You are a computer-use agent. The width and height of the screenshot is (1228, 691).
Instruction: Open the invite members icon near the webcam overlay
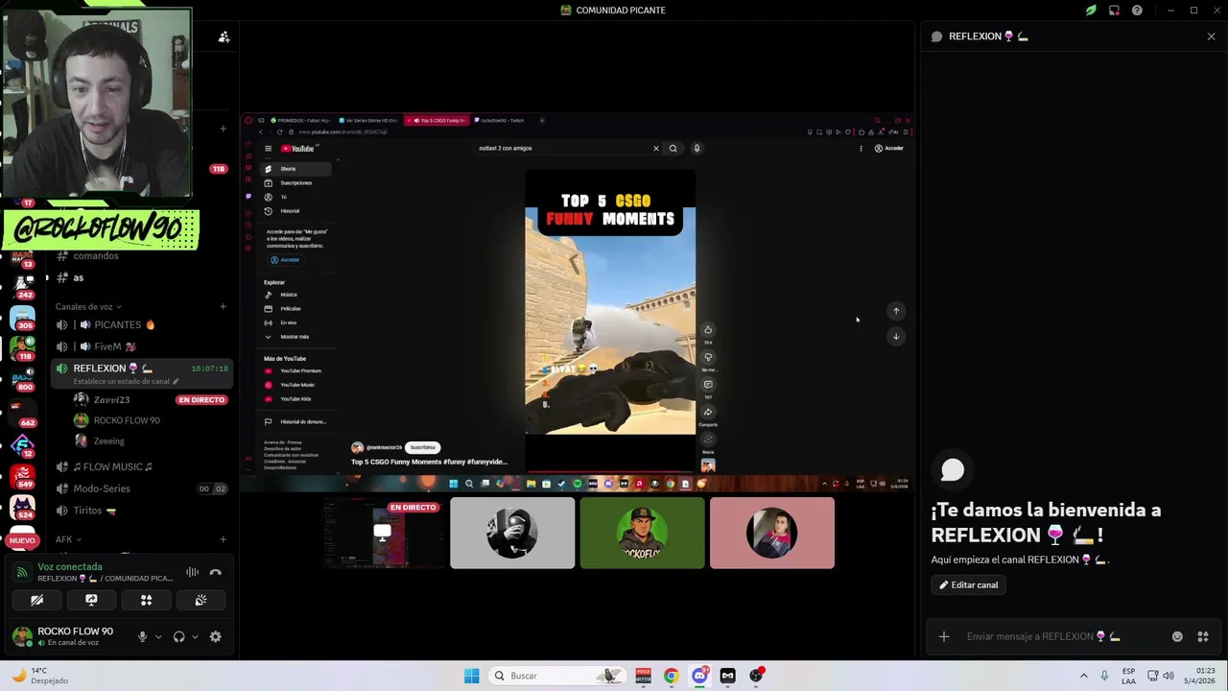pyautogui.click(x=224, y=36)
